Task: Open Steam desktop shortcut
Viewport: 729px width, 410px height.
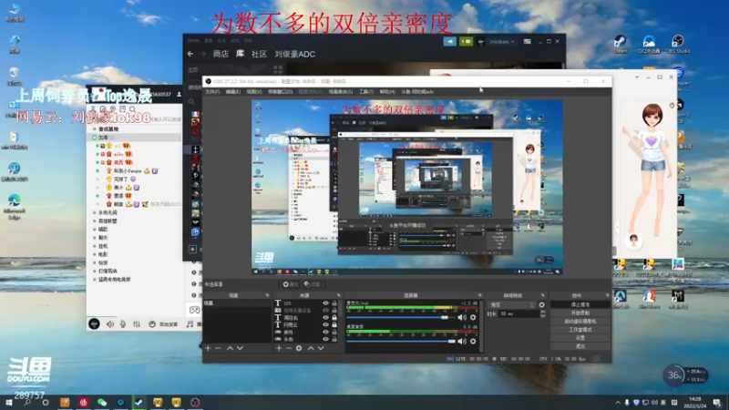Action: 621,44
